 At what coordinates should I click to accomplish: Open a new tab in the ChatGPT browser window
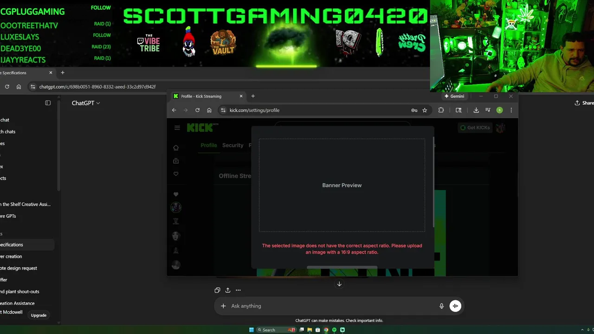[x=63, y=72]
